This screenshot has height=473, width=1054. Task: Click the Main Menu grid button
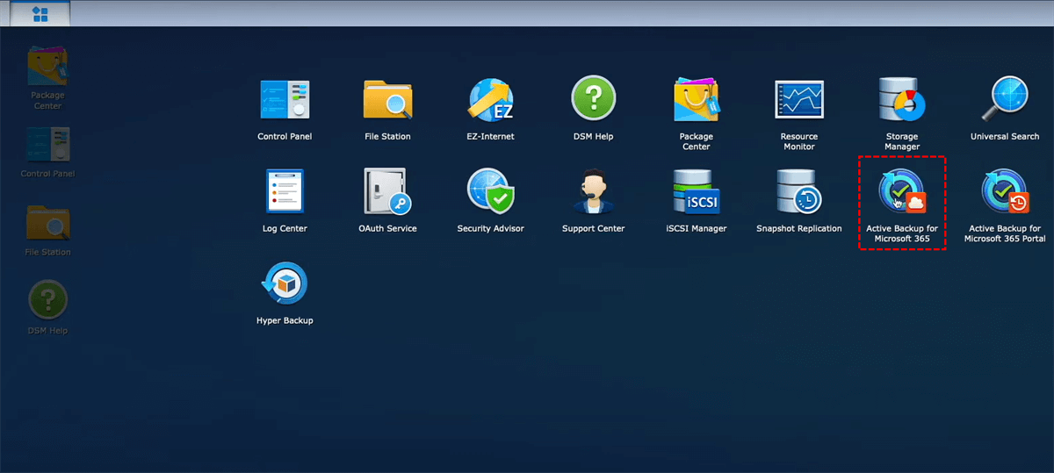point(40,14)
